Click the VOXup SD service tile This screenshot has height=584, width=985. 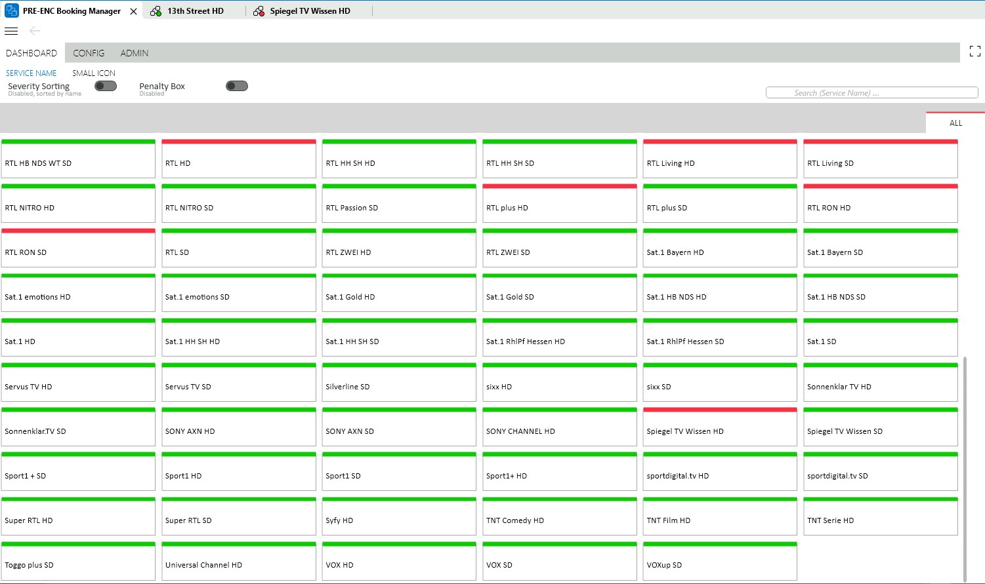click(720, 561)
